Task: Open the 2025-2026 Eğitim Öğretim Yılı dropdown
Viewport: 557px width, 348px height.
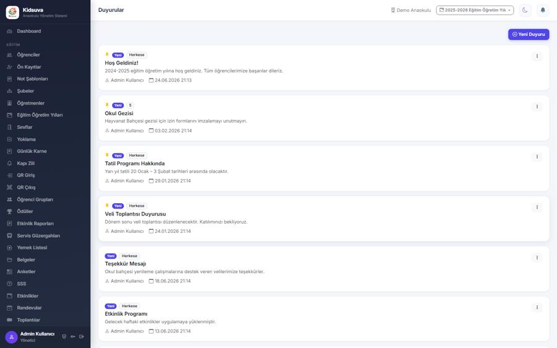Action: tap(475, 11)
